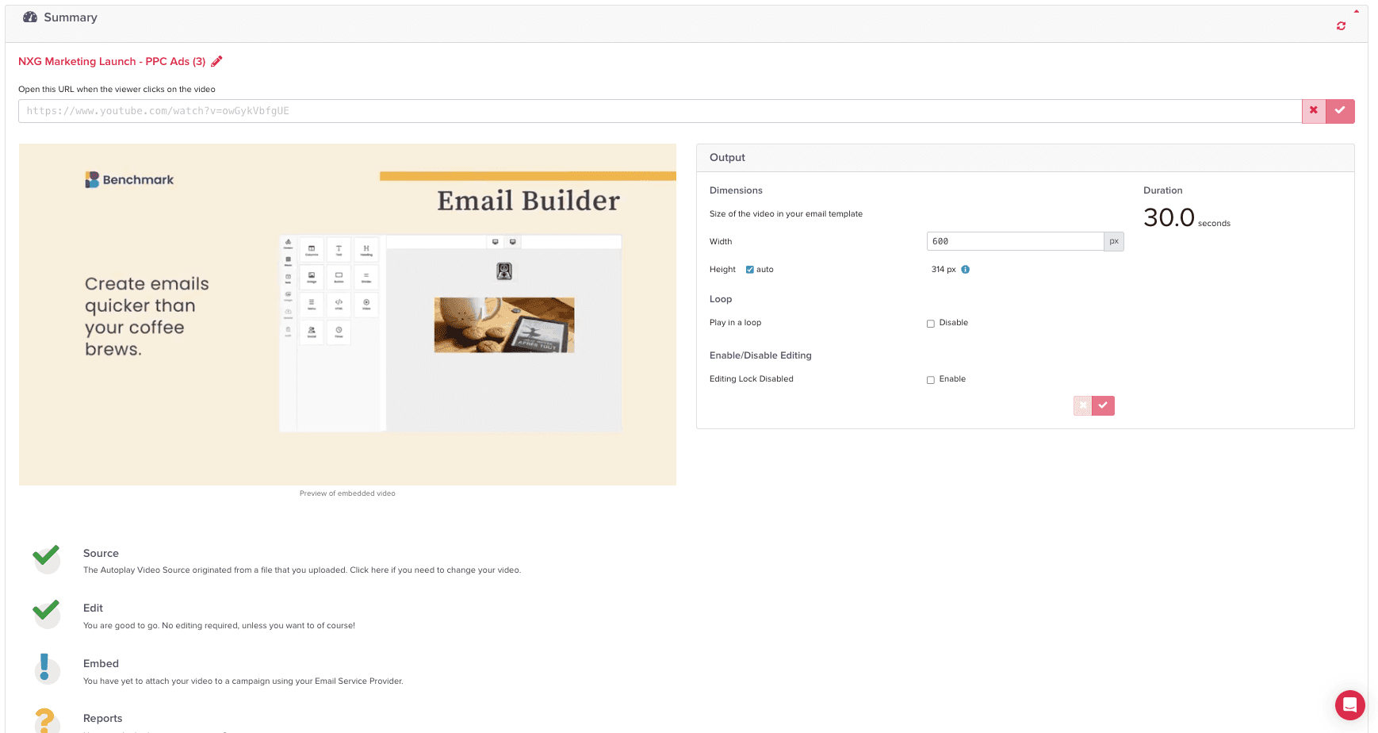Click the Embed step heading
This screenshot has width=1378, height=733.
tap(101, 664)
